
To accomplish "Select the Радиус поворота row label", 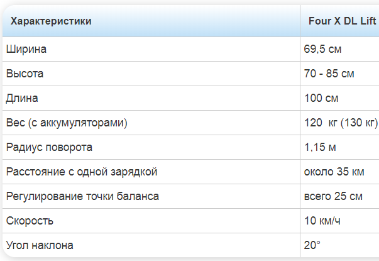I will pos(49,147).
